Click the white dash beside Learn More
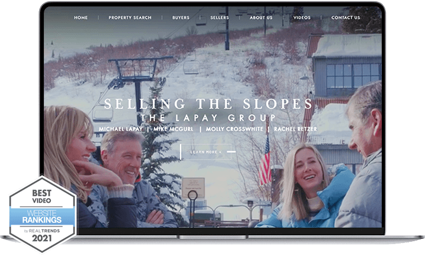425x256 pixels. [x=231, y=152]
